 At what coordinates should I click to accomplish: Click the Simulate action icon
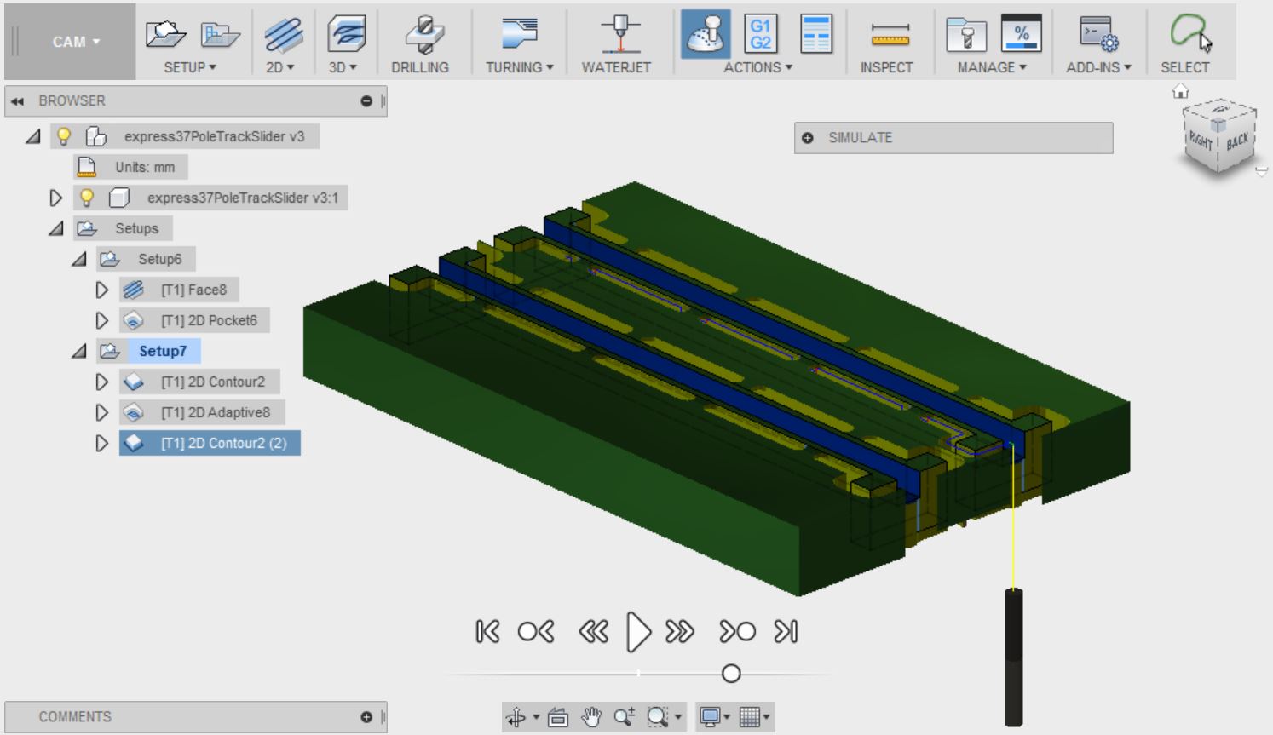[706, 34]
